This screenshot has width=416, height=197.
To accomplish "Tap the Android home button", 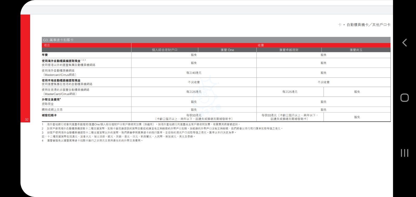I will (x=405, y=98).
